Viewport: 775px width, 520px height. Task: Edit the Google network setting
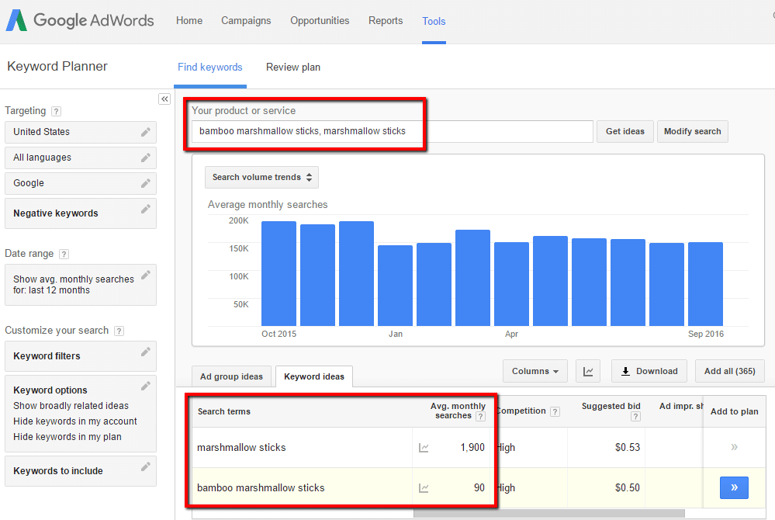click(x=145, y=183)
